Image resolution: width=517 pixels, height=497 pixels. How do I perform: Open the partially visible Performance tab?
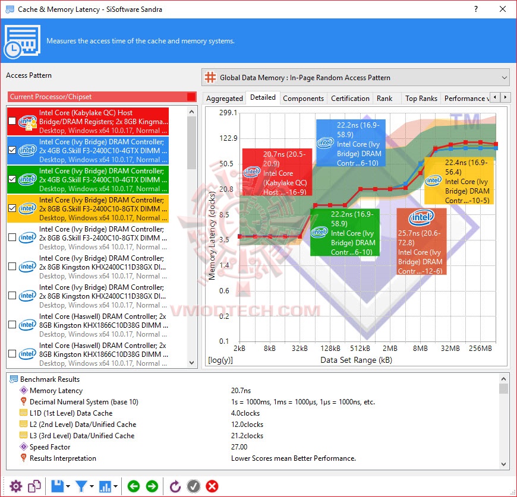[x=465, y=99]
